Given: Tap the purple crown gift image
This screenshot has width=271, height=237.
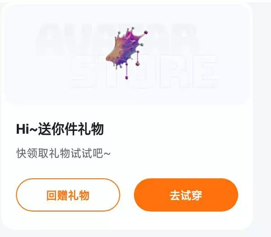Looking at the screenshot, I should click(127, 53).
